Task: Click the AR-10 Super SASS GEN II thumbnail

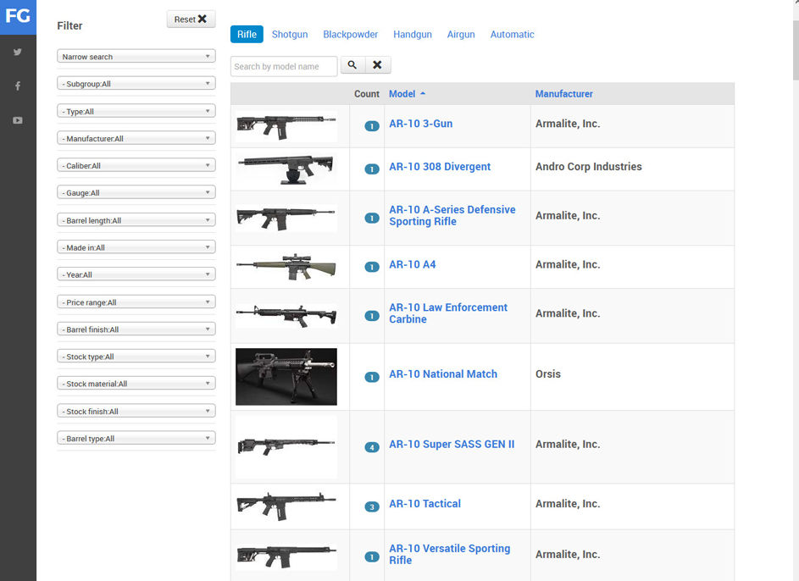Action: click(286, 446)
